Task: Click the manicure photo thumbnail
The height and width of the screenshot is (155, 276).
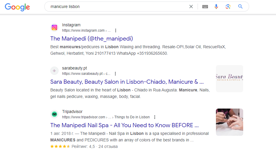Action: (230, 122)
